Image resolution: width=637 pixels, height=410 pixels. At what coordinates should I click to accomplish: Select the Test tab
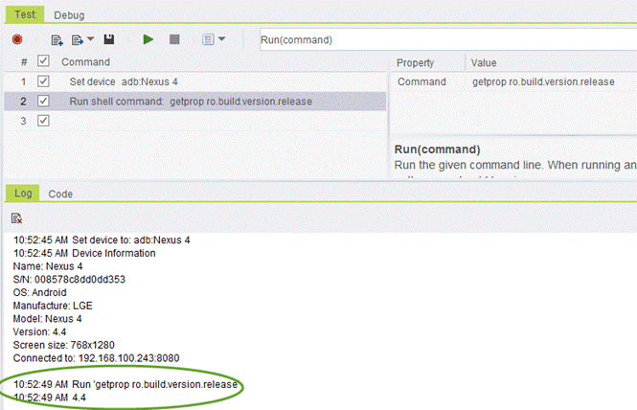point(23,15)
